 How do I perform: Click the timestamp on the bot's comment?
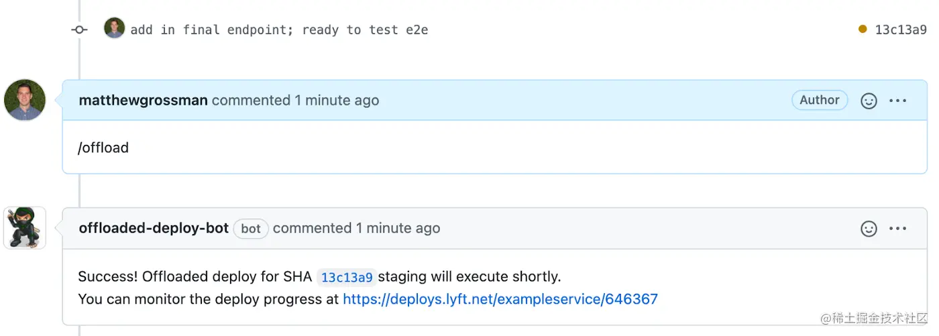click(x=398, y=228)
